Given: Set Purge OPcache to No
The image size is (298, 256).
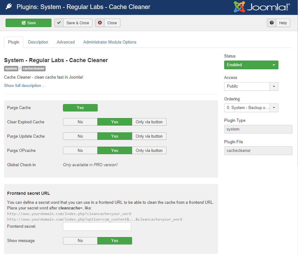Looking at the screenshot, I should coord(80,150).
